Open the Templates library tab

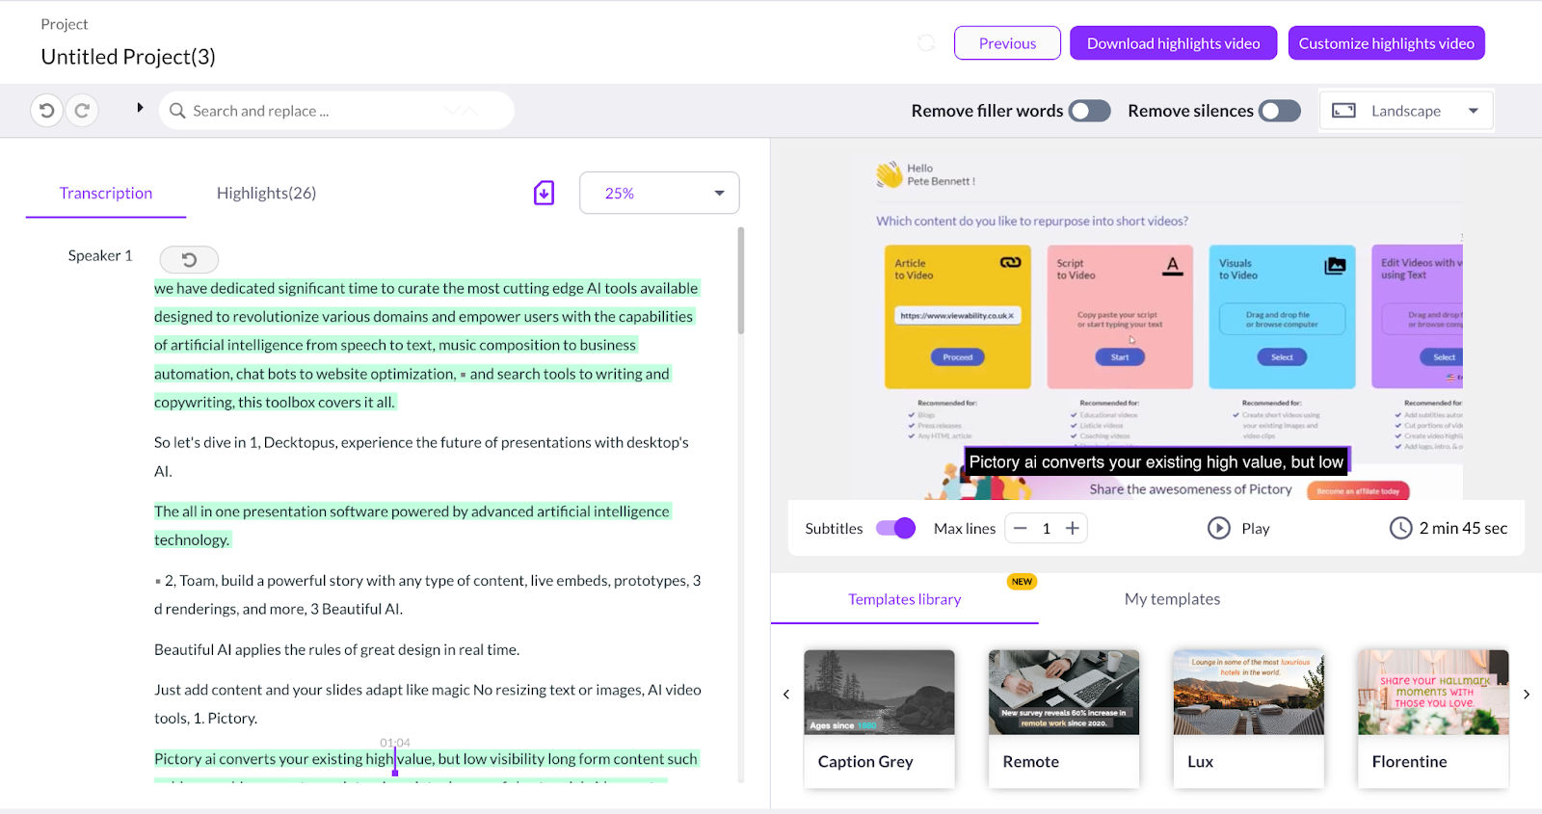point(905,599)
